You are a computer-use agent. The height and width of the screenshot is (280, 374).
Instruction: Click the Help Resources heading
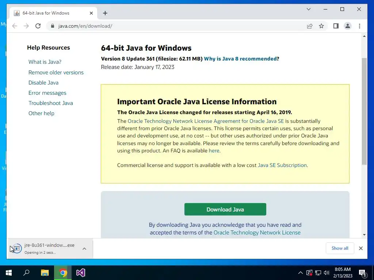tap(49, 48)
